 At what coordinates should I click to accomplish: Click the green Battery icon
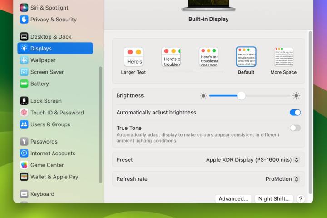[x=24, y=84]
